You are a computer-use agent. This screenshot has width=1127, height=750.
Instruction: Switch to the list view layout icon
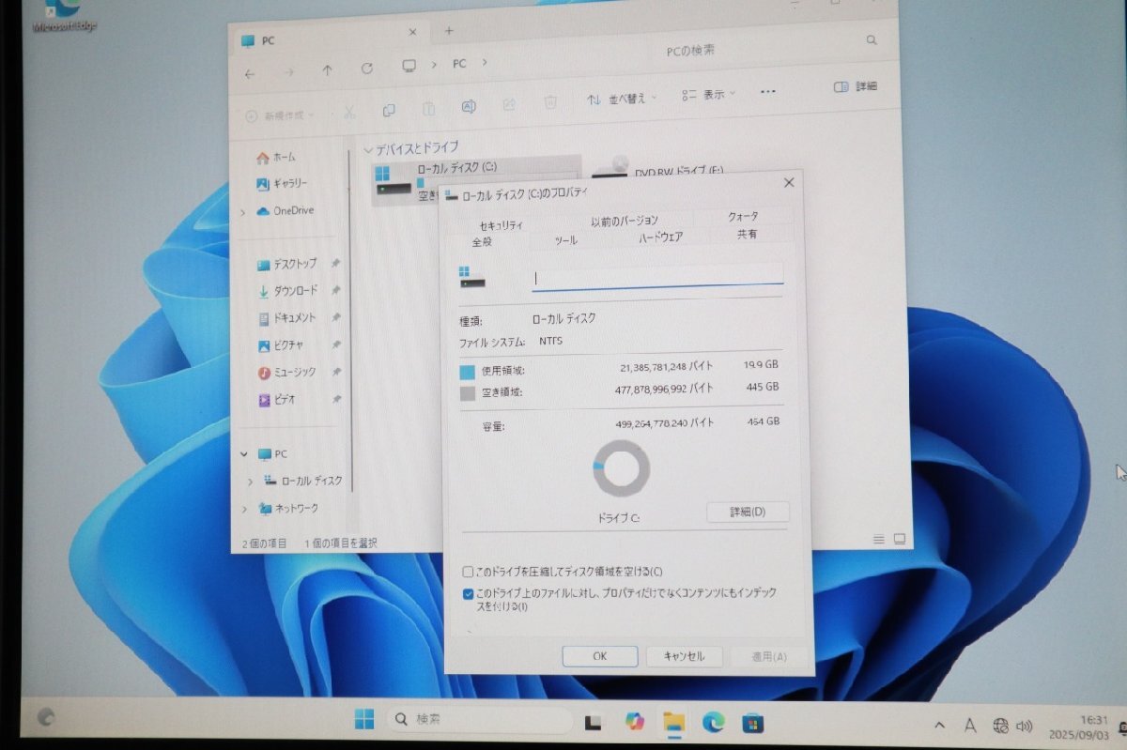(x=879, y=539)
